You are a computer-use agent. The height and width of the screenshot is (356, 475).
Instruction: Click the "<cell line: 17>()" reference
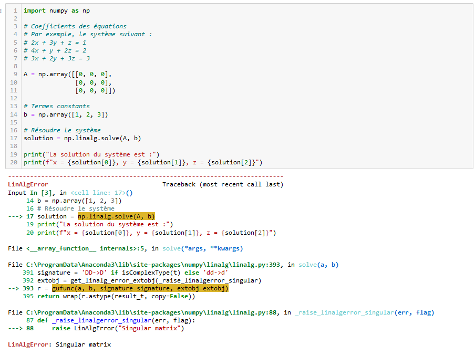pyautogui.click(x=101, y=193)
